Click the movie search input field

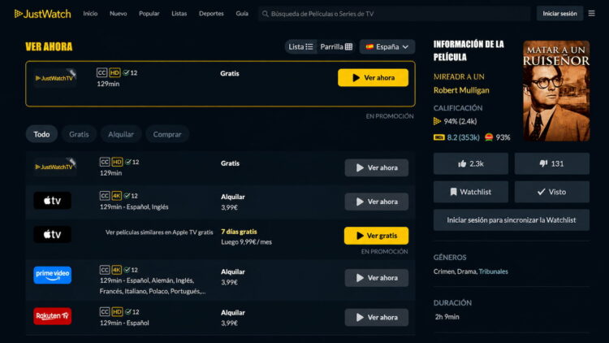pos(394,14)
